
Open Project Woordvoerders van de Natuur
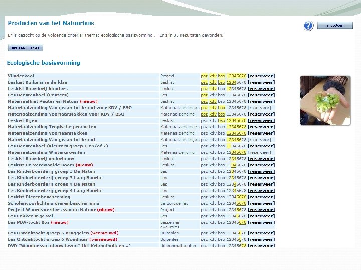click(x=52, y=210)
